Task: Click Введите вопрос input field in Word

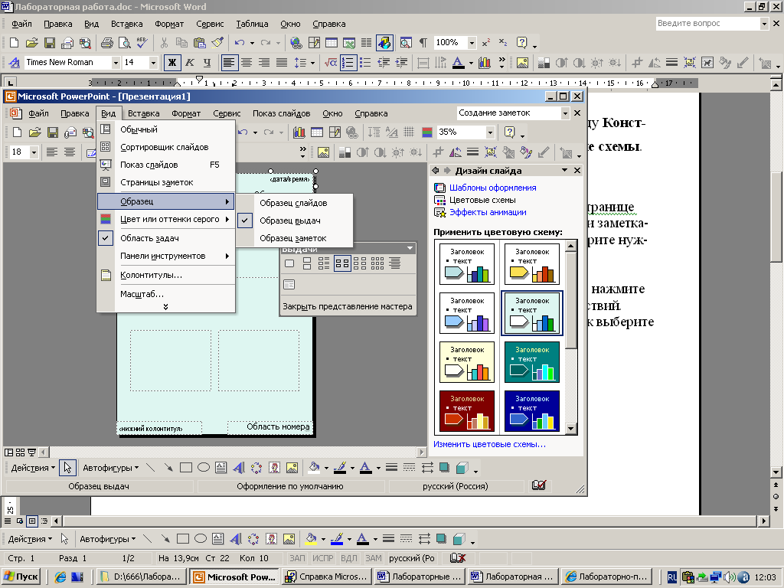Action: pyautogui.click(x=707, y=24)
